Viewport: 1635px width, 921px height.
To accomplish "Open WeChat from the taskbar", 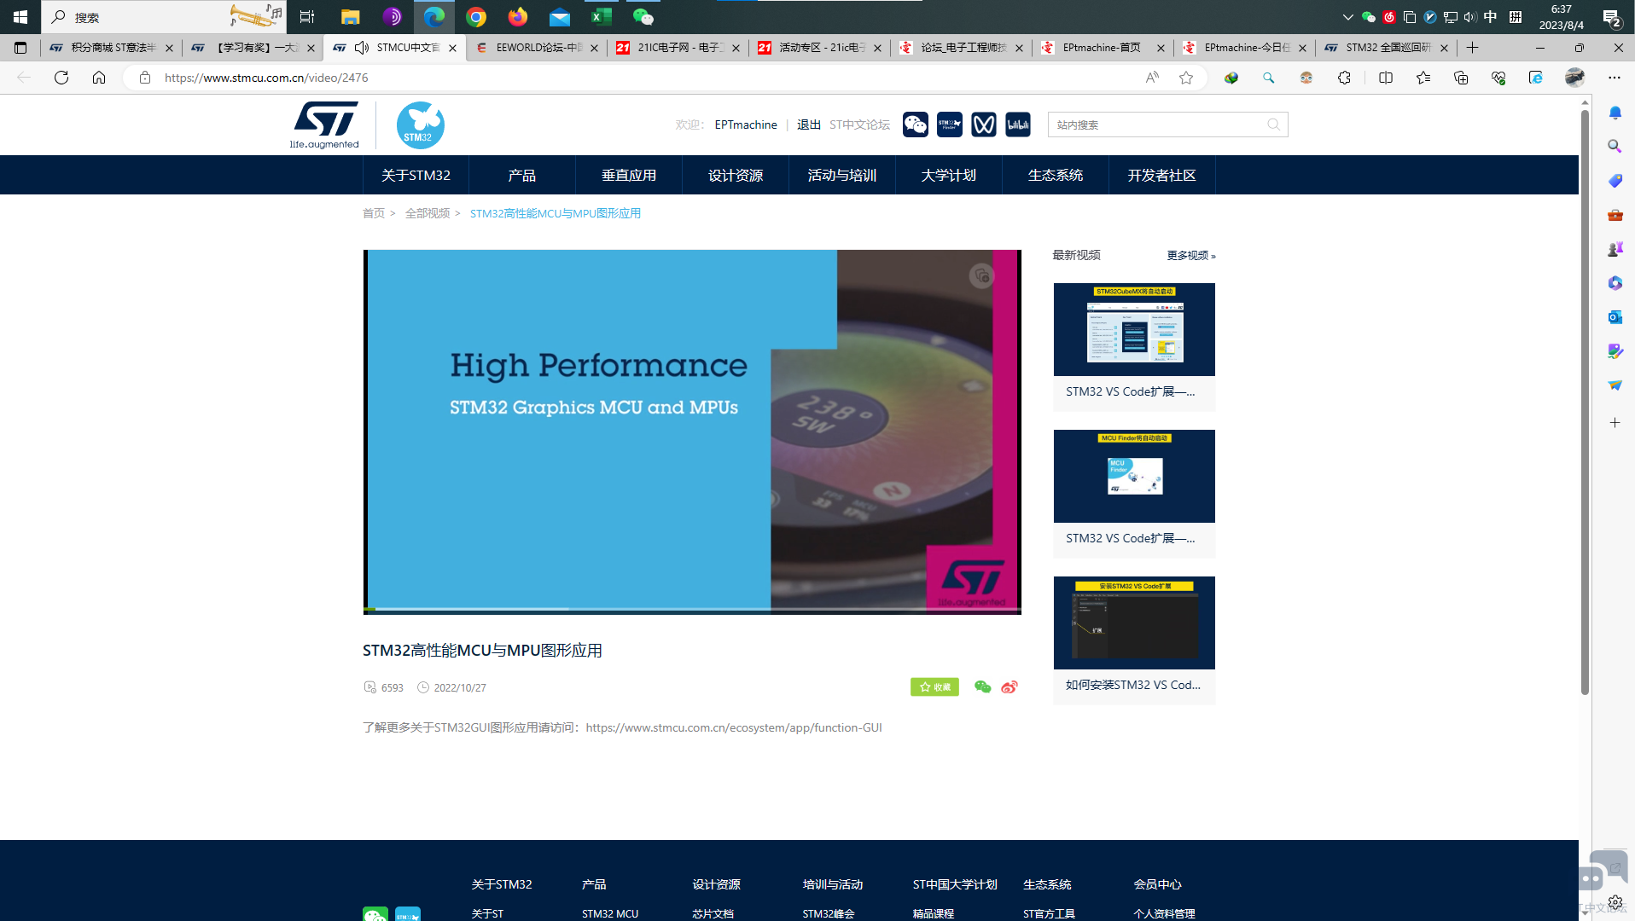I will click(643, 16).
